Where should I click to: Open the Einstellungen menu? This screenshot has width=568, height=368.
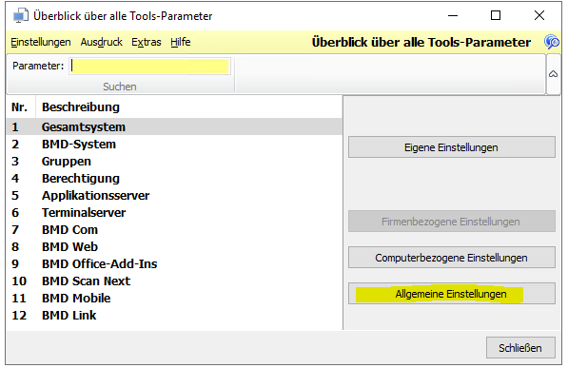coord(41,42)
